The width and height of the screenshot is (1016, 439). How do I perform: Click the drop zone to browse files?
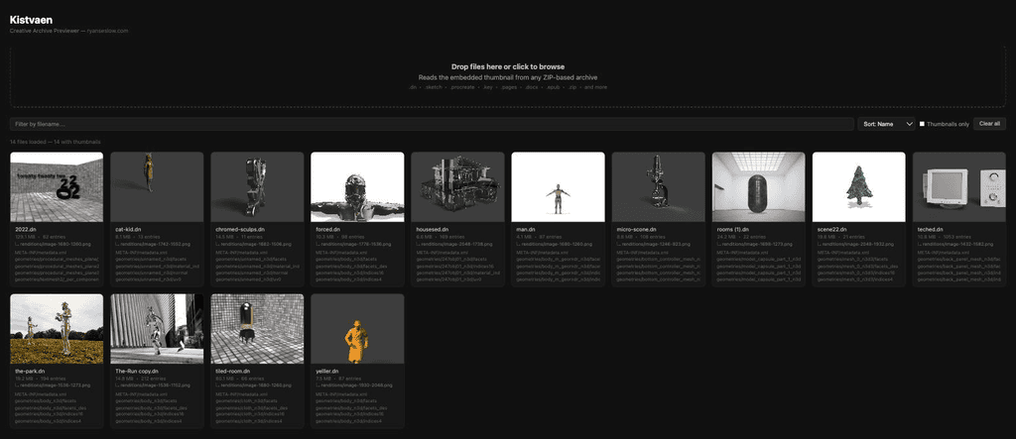(x=507, y=76)
